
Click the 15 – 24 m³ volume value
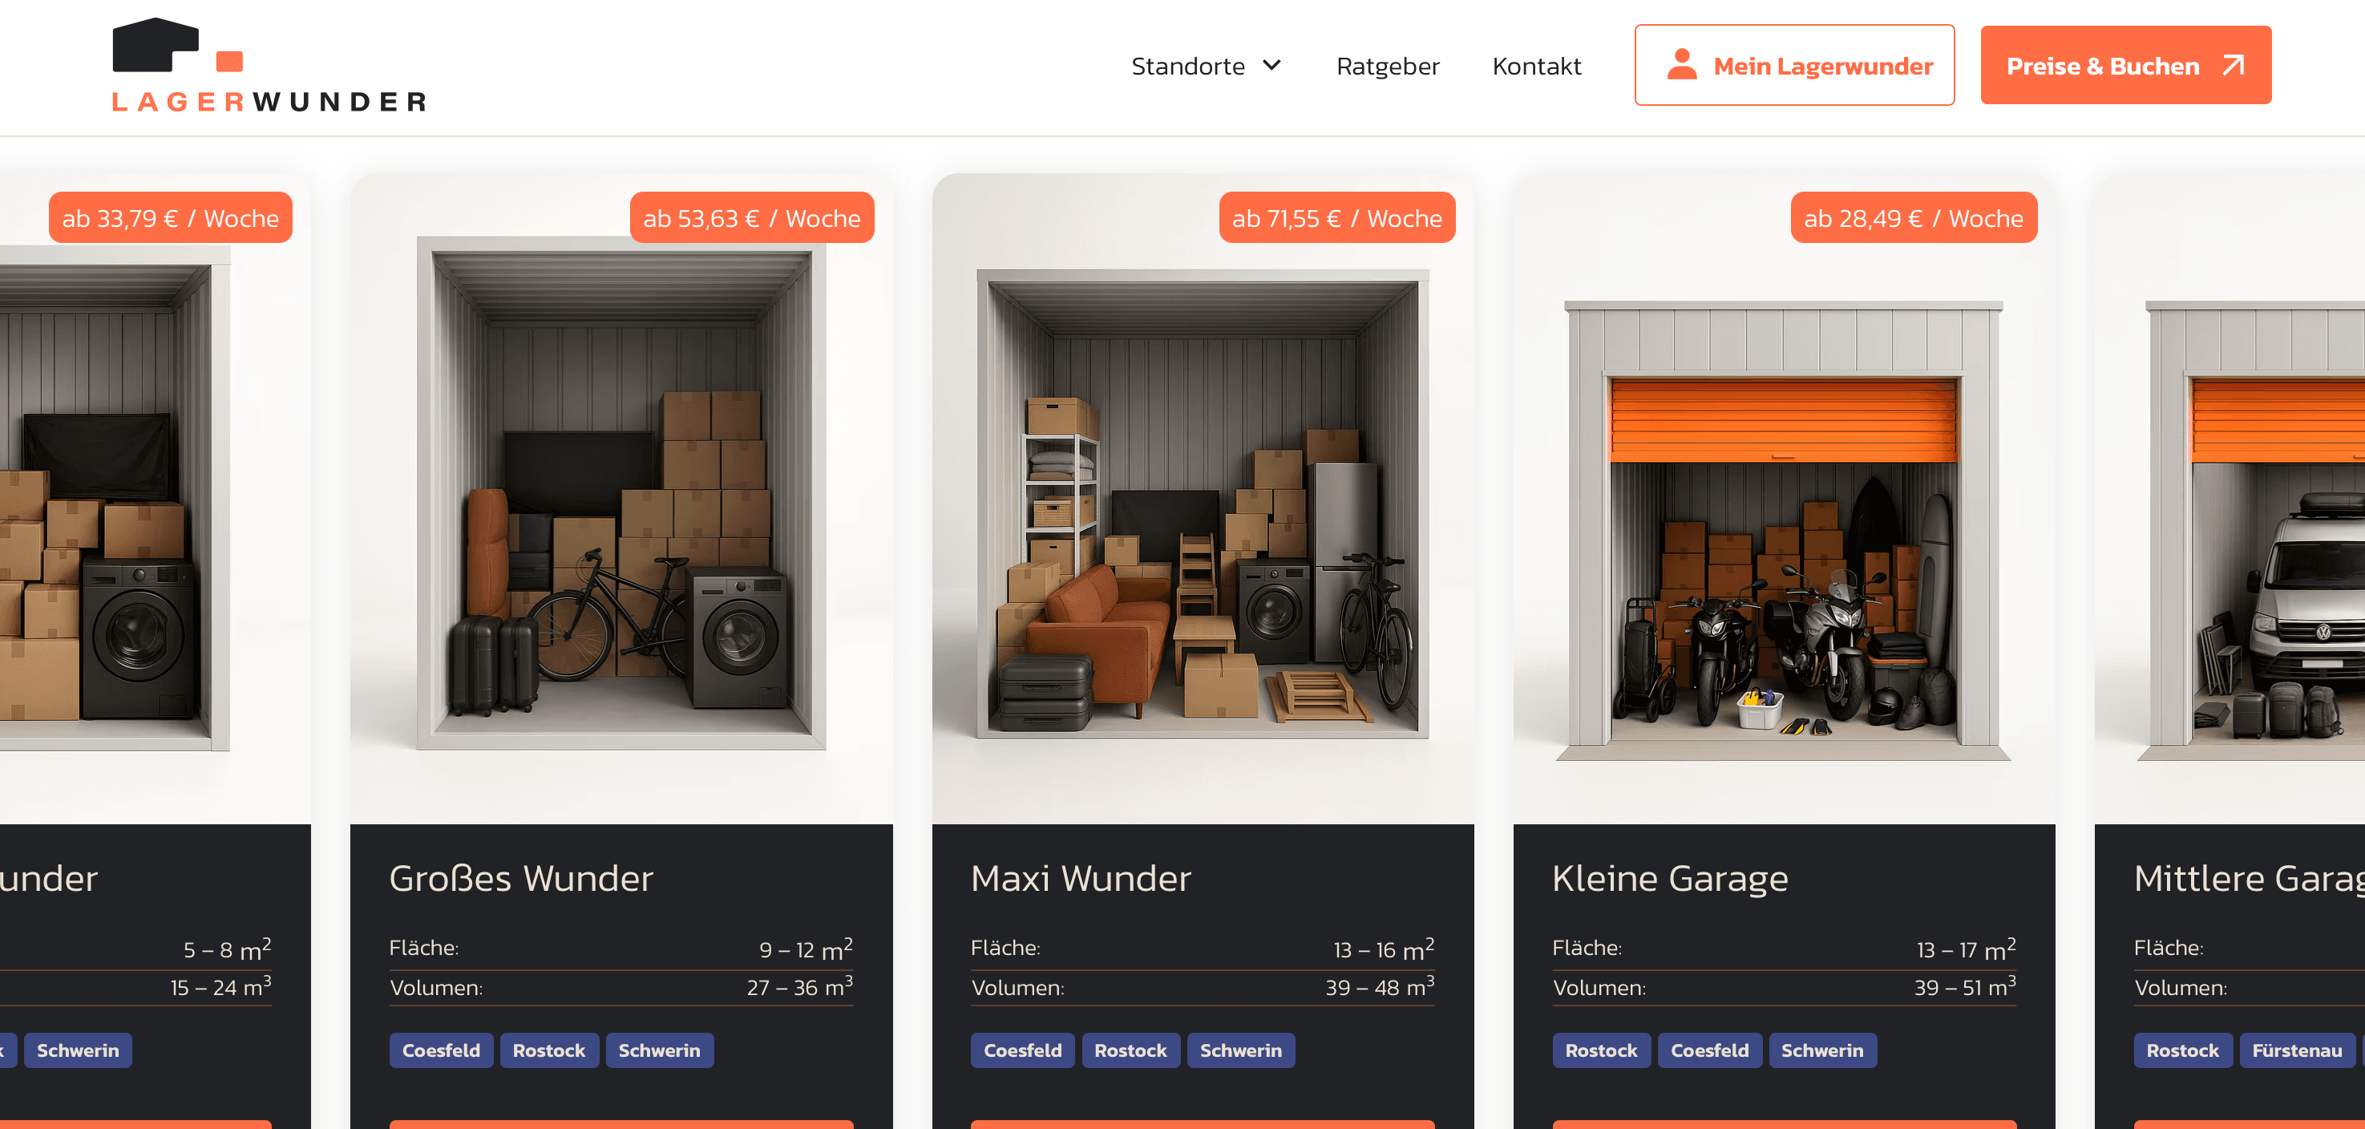220,986
